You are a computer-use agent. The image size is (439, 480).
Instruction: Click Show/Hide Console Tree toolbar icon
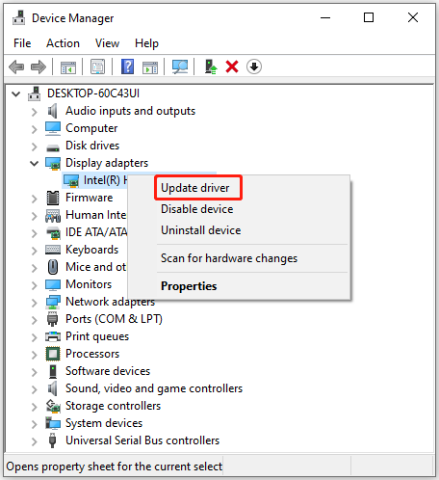[68, 67]
